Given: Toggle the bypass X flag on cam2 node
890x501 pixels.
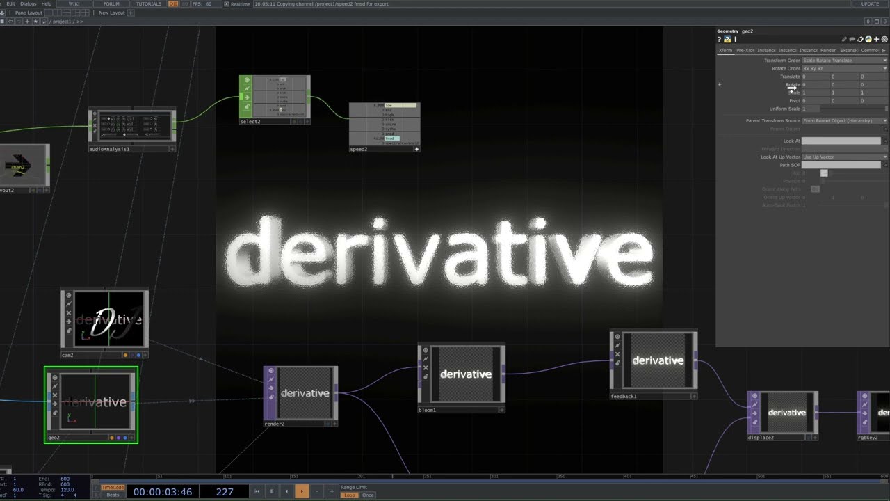Looking at the screenshot, I should click(x=69, y=313).
